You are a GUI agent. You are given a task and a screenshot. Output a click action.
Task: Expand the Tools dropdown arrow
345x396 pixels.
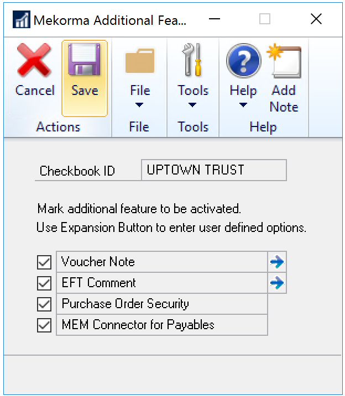pos(192,105)
